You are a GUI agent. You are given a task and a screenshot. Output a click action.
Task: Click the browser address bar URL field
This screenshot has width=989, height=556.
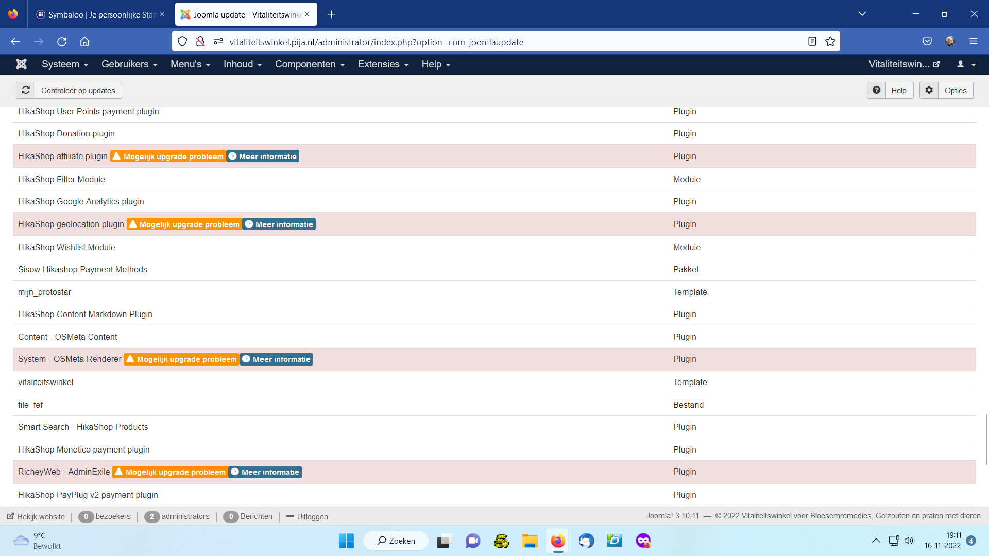(x=464, y=42)
